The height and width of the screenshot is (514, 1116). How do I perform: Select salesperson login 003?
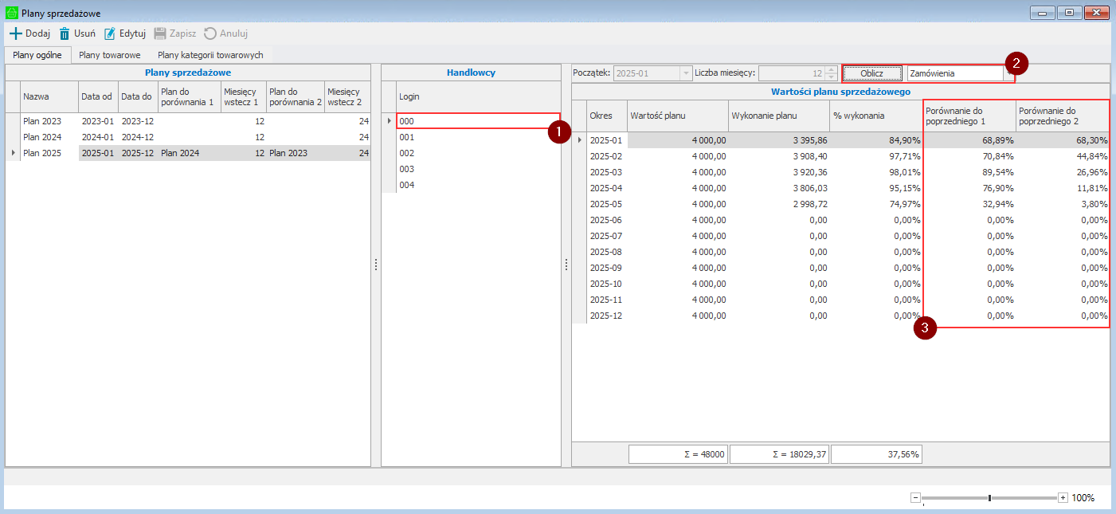[x=407, y=169]
